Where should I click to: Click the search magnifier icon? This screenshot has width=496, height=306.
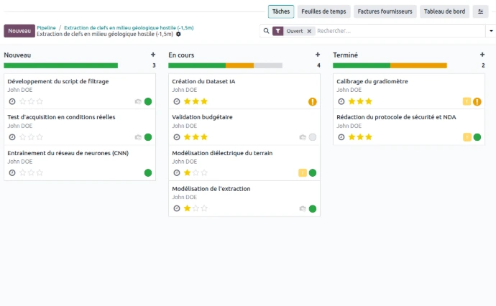266,31
